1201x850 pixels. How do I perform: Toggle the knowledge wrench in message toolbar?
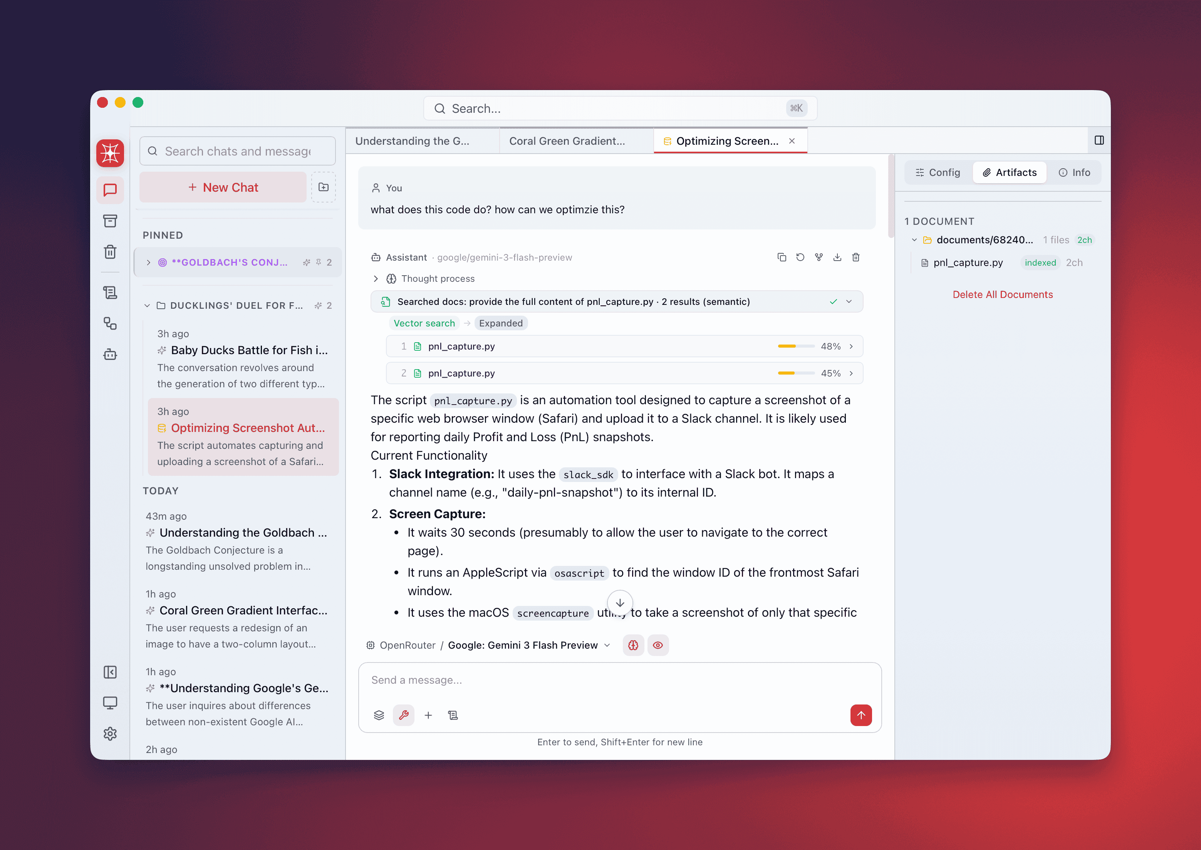tap(404, 715)
